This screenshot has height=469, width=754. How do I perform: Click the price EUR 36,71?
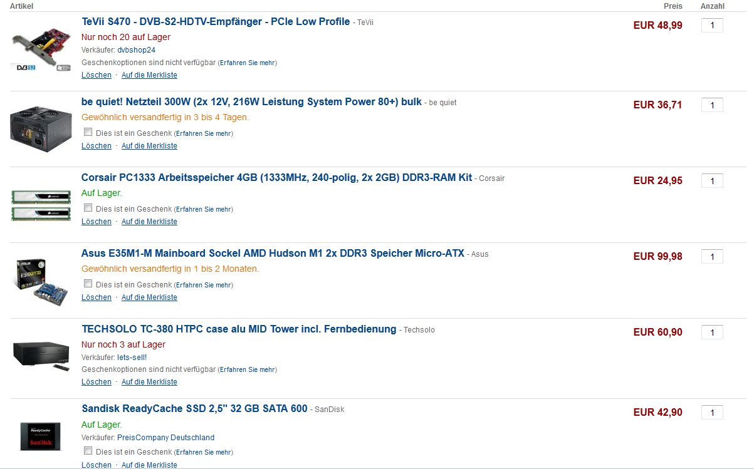pyautogui.click(x=658, y=105)
